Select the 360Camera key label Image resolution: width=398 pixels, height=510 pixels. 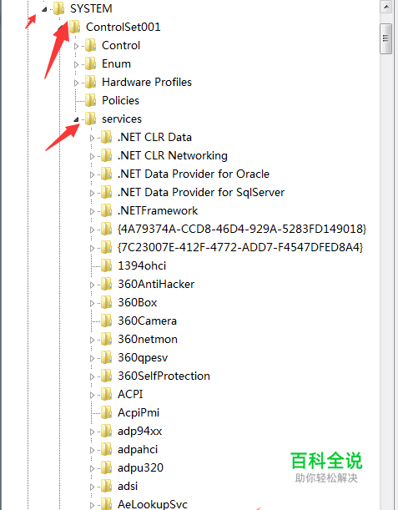point(147,321)
